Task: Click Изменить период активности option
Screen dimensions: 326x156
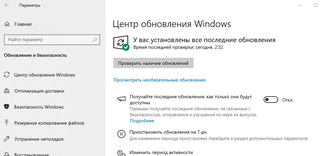Action: (161, 152)
